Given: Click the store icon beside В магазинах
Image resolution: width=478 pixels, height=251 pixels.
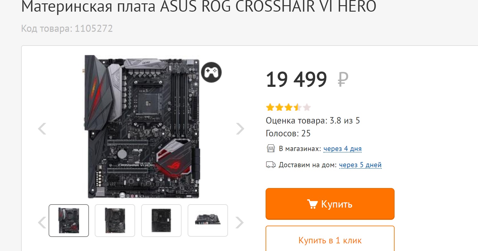Looking at the screenshot, I should [271, 149].
